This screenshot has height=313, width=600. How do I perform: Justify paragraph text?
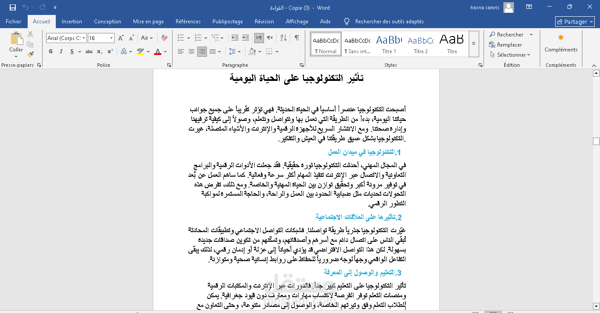coord(213,51)
